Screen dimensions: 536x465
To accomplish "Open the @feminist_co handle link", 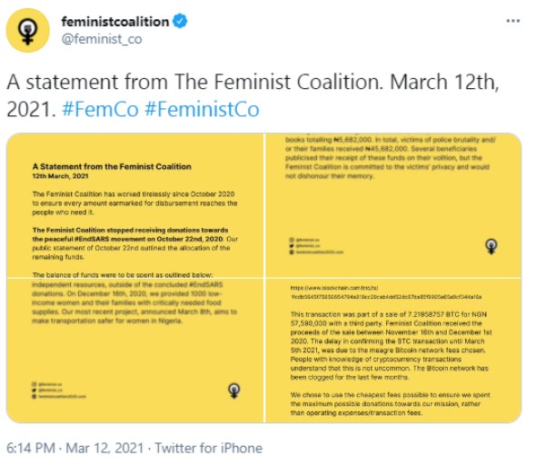I will tap(102, 39).
